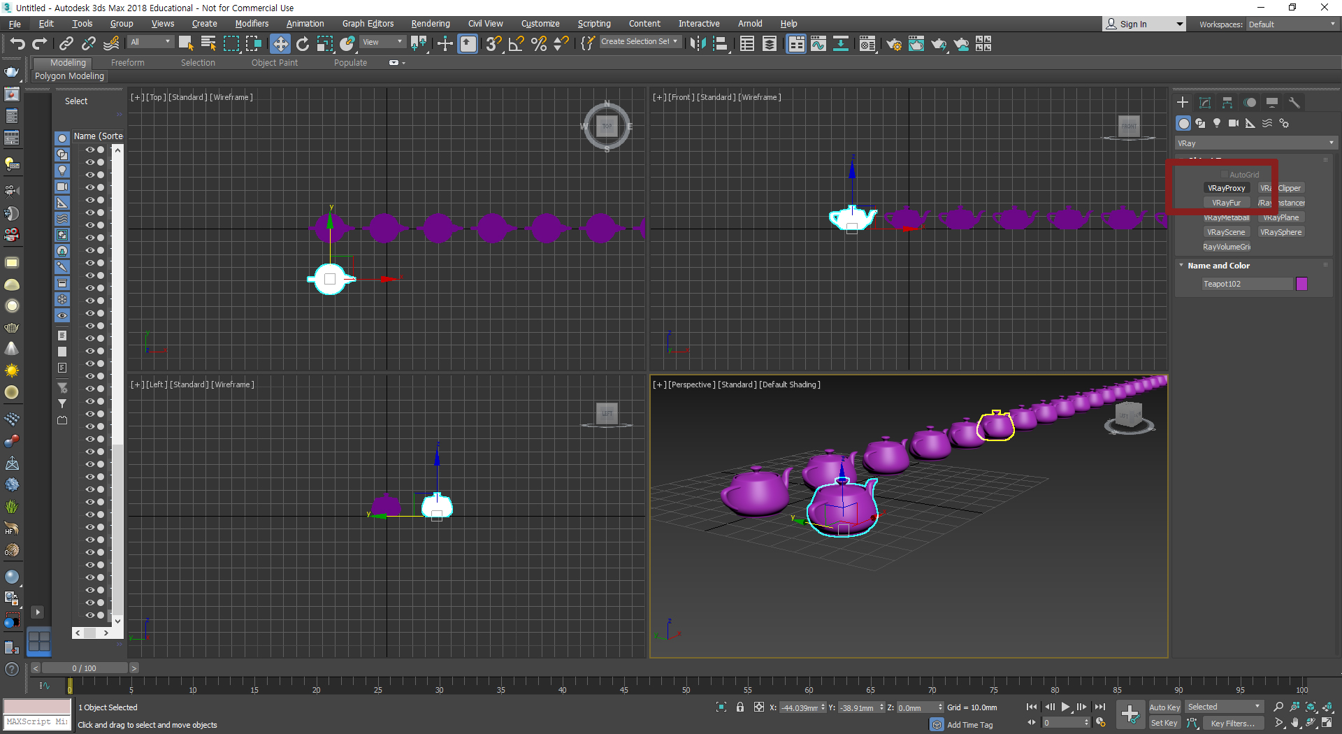Toggle the Auto Key animation mode

(1164, 707)
